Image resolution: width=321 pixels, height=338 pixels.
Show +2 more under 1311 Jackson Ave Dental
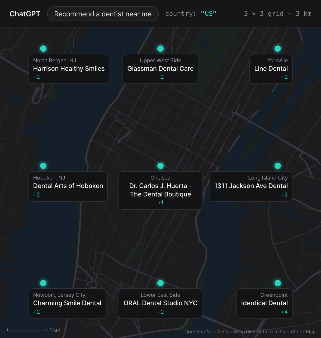pos(285,195)
